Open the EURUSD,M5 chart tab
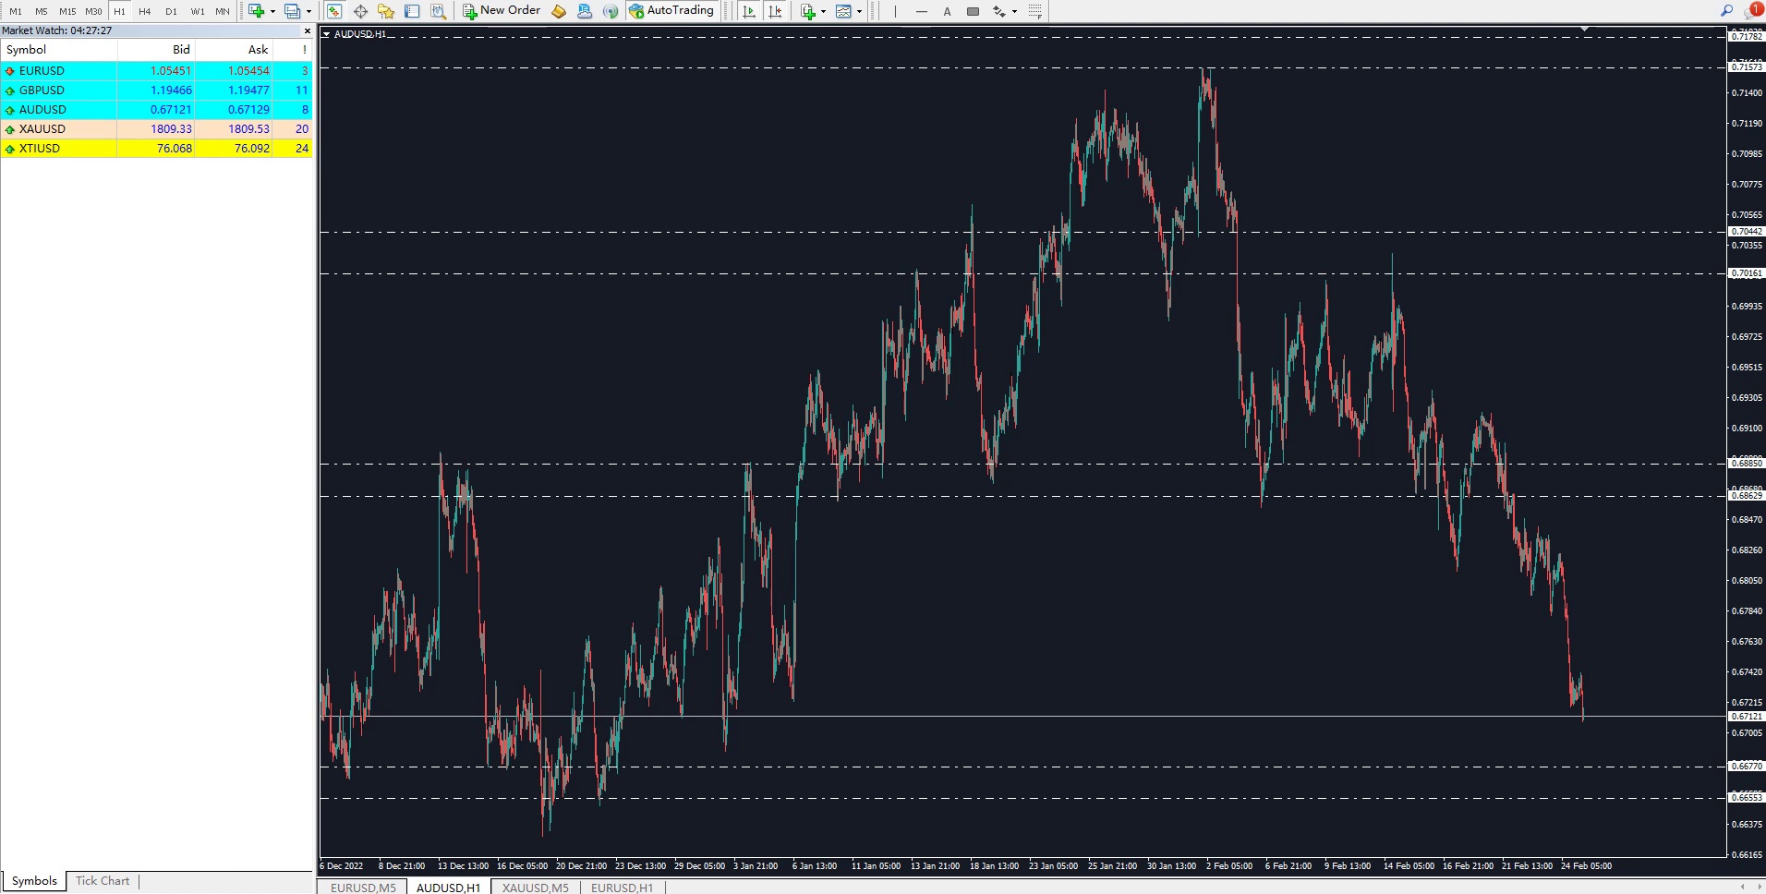The height and width of the screenshot is (894, 1766). tap(363, 888)
